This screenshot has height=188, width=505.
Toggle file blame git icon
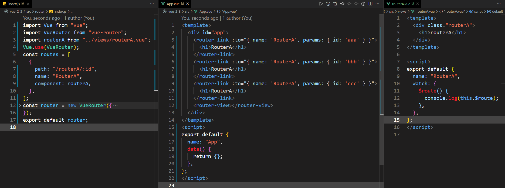click(363, 4)
